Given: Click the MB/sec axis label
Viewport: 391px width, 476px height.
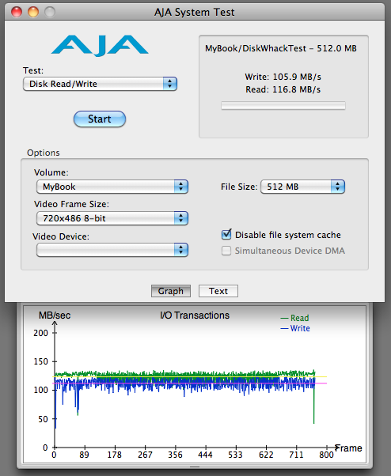Looking at the screenshot, I should click(x=55, y=315).
